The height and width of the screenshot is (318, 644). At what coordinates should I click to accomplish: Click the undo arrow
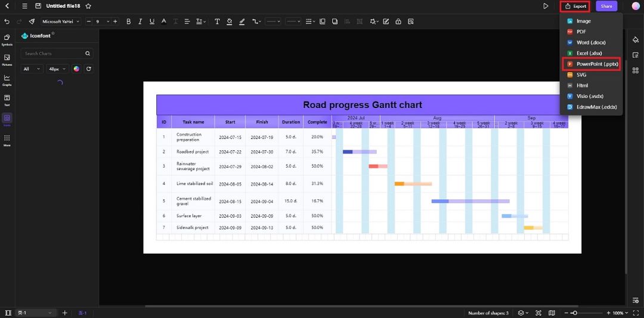7,21
